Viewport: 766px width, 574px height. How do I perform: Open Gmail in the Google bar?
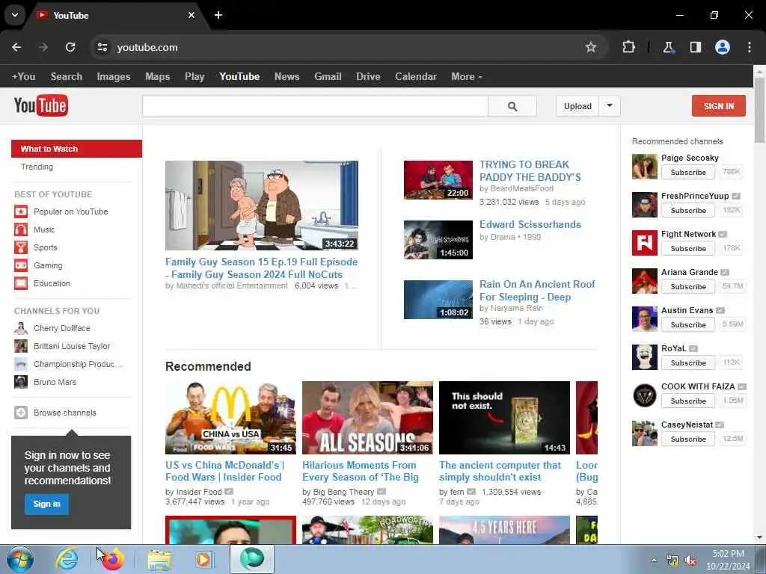(x=328, y=77)
